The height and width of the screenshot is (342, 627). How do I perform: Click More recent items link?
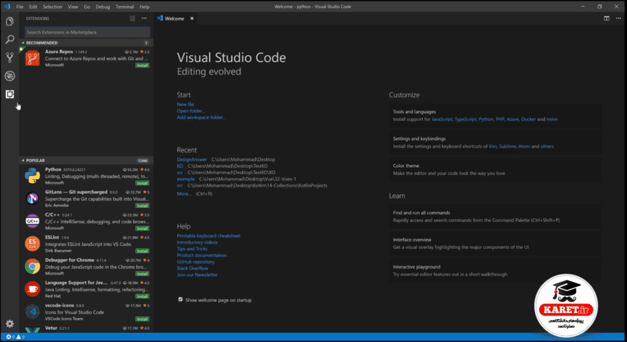tap(184, 194)
